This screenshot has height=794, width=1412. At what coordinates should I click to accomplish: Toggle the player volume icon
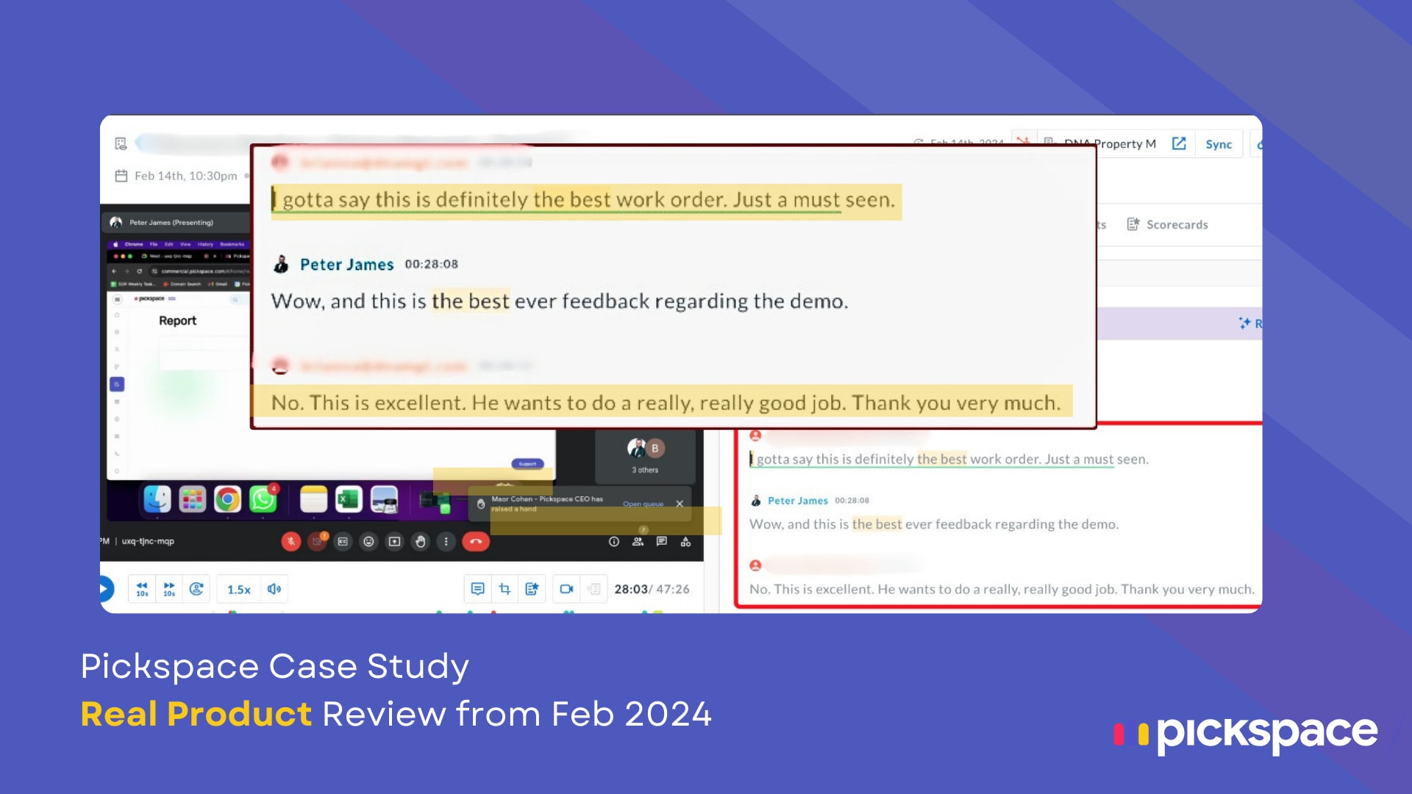pyautogui.click(x=274, y=589)
